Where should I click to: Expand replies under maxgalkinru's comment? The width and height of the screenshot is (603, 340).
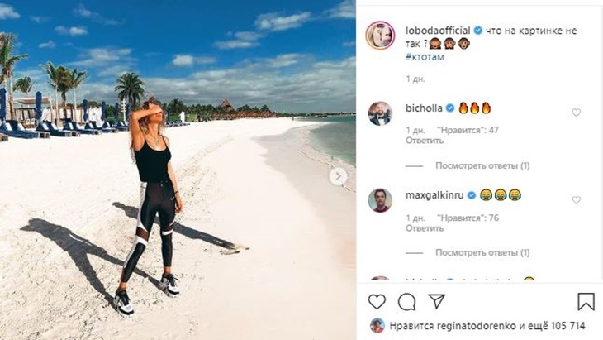(482, 253)
